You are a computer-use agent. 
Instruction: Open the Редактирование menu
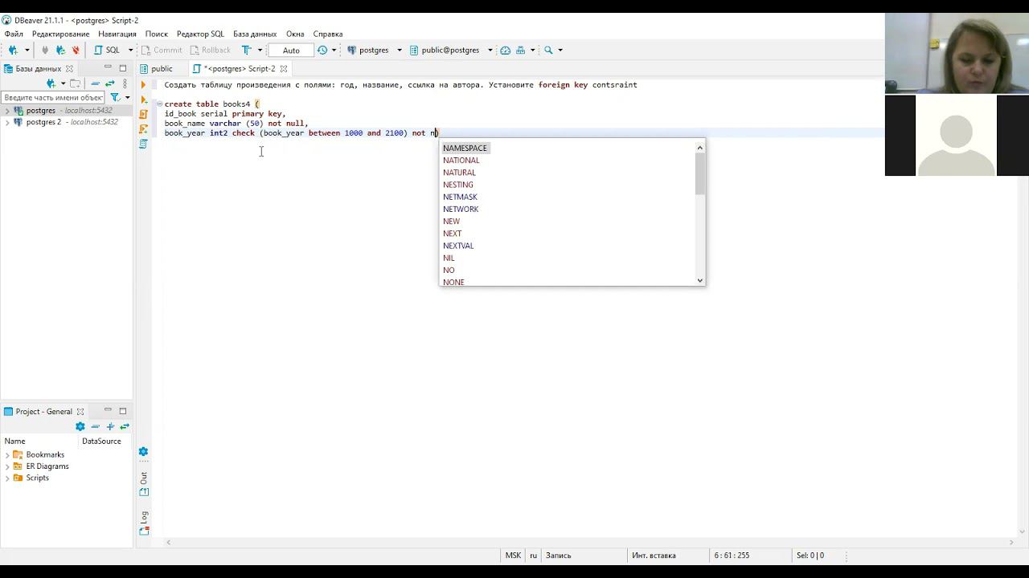coord(60,34)
